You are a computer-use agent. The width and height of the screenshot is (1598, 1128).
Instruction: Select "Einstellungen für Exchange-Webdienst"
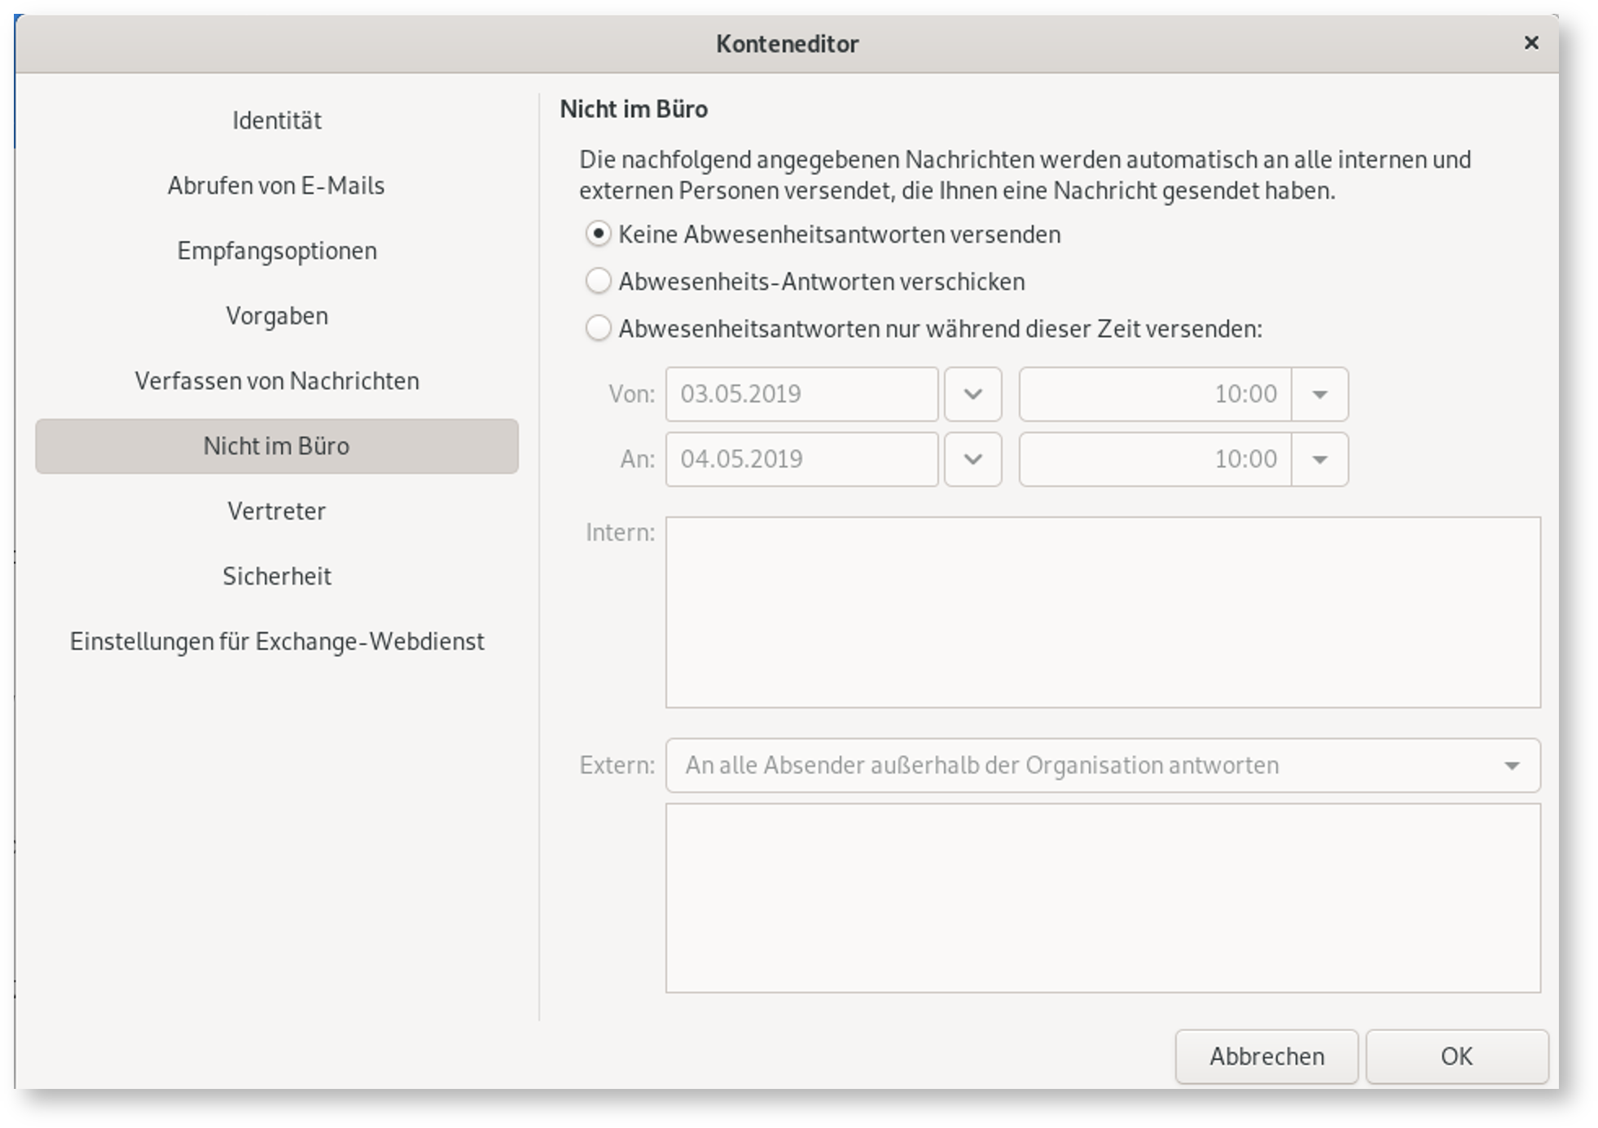click(x=276, y=642)
